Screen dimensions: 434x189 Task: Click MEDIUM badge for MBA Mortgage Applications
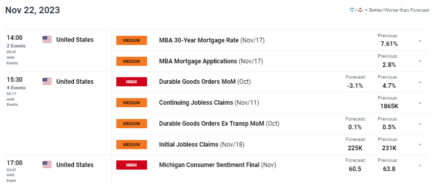point(132,61)
